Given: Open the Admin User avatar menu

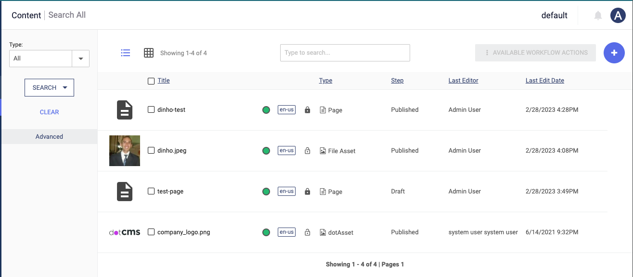Looking at the screenshot, I should click(618, 15).
